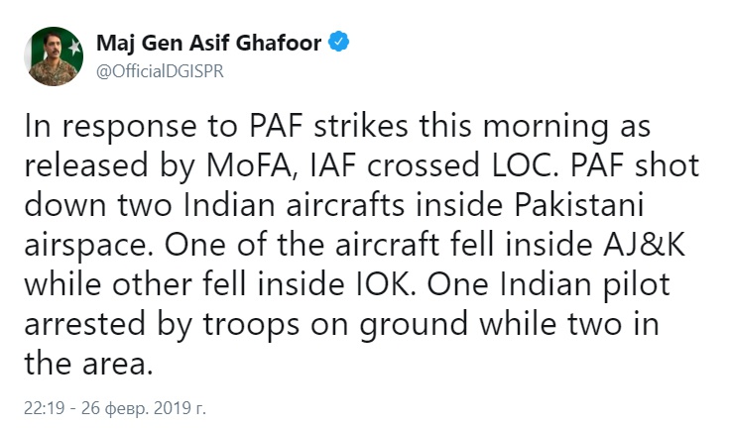Viewport: 730px width, 429px height.
Task: Visit the @OfficialDGISPR handle link
Action: point(160,71)
